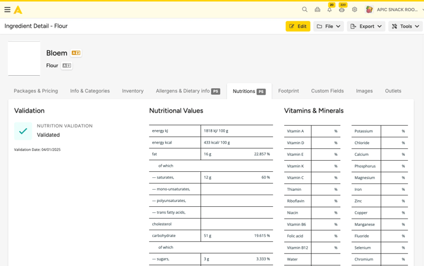Open the Tools dropdown menu
424x266 pixels.
point(405,26)
